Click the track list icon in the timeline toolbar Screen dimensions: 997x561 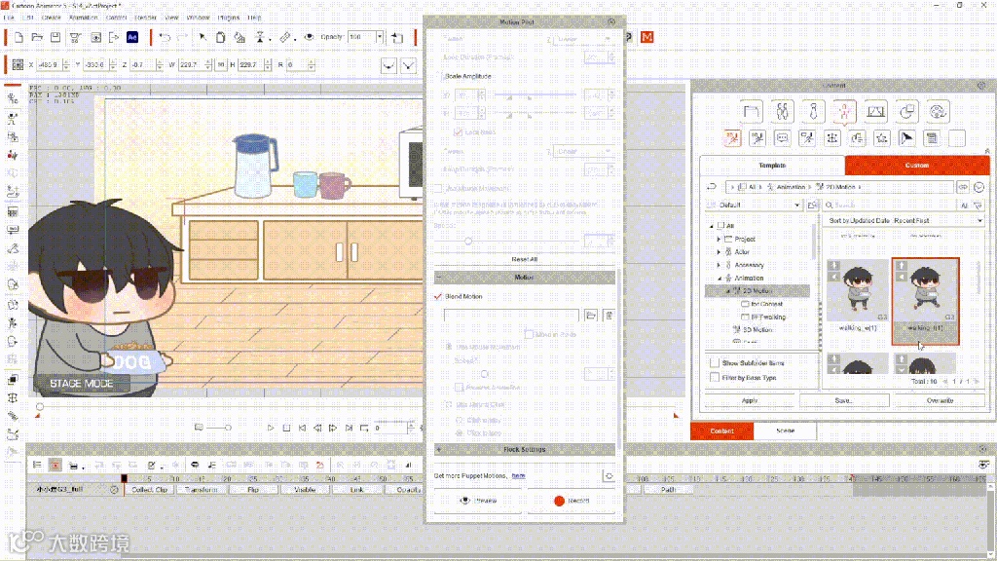38,466
